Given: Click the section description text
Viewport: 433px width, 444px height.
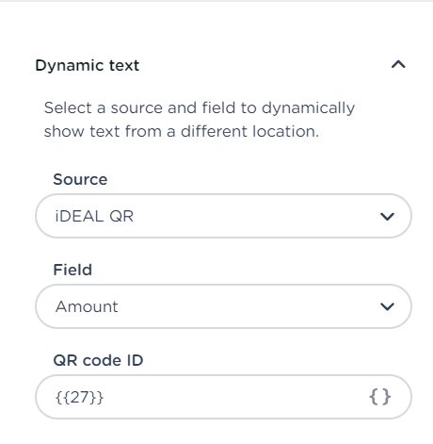Looking at the screenshot, I should point(200,120).
